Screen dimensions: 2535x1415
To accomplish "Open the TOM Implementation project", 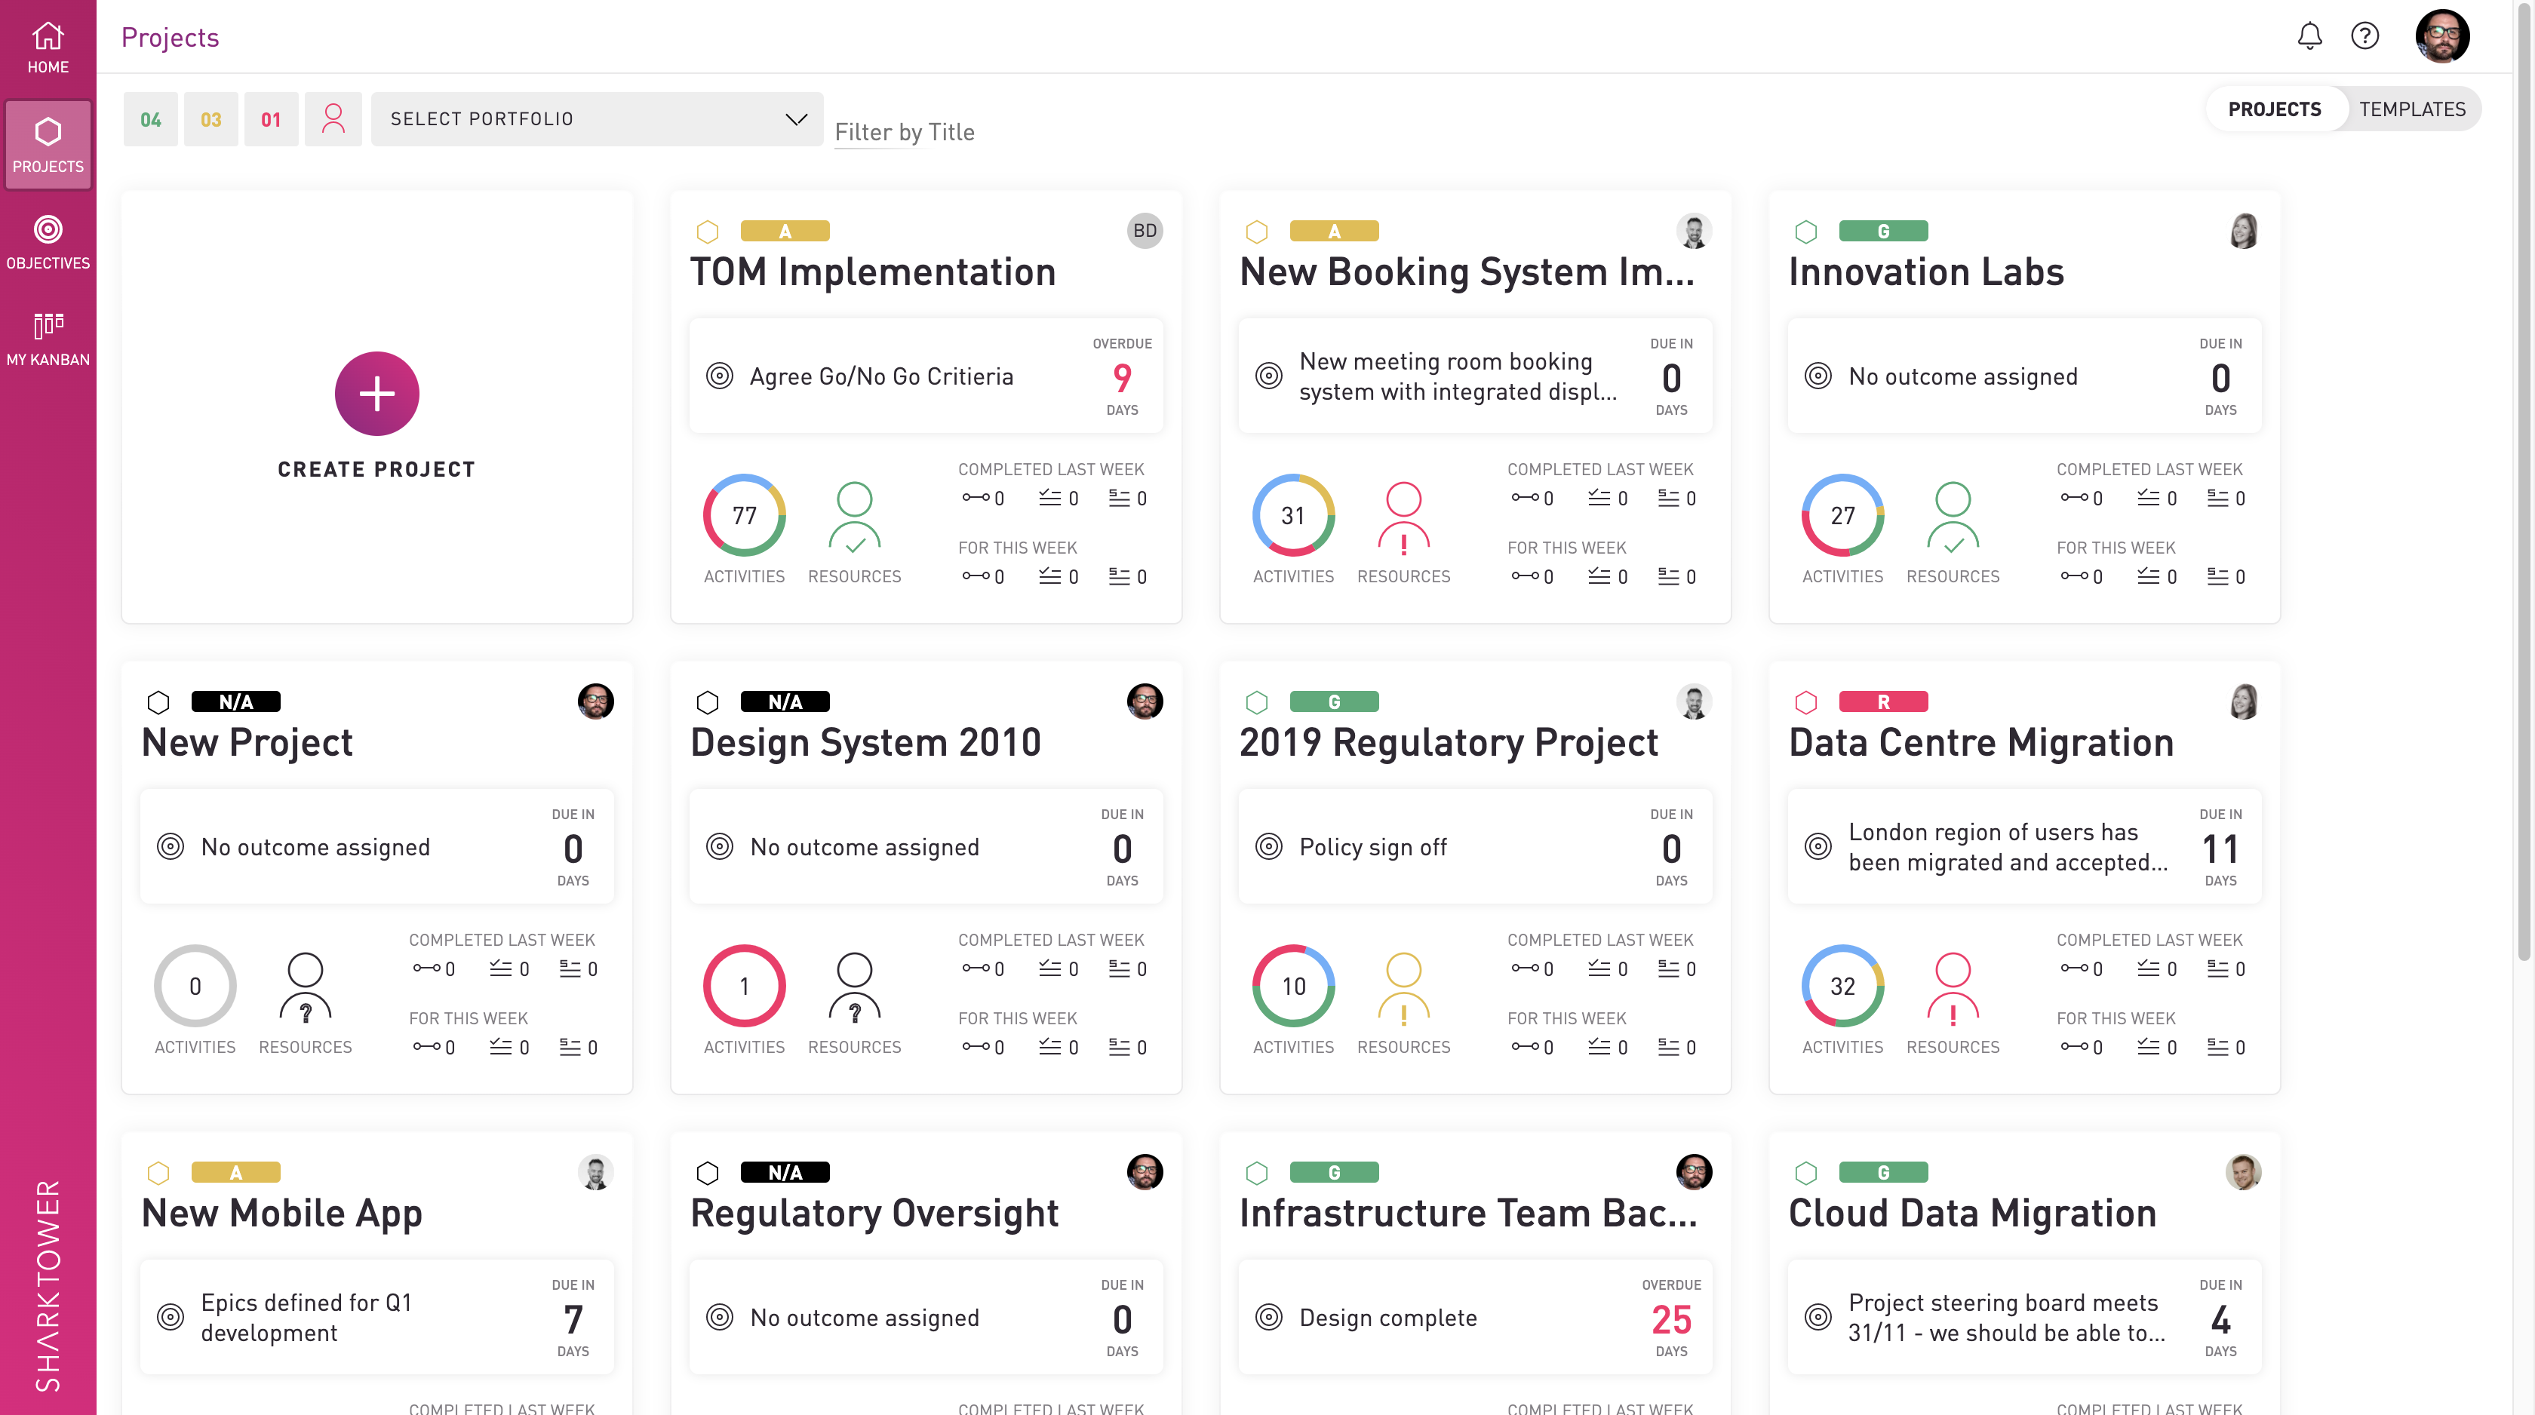I will 872,272.
